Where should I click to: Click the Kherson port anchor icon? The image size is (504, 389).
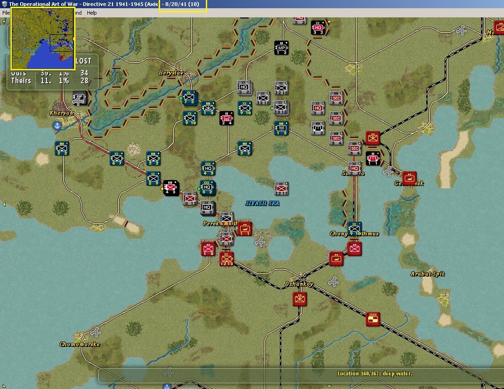pos(57,126)
